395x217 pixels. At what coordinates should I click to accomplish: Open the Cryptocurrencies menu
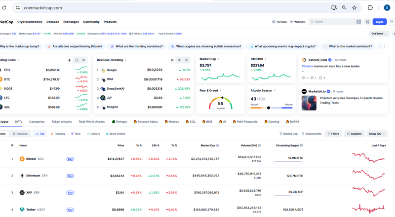click(30, 22)
